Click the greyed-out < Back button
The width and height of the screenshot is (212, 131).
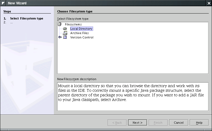(x=117, y=123)
